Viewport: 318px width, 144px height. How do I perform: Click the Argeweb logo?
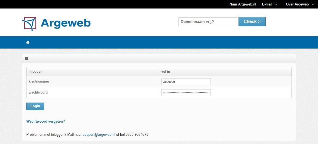click(x=56, y=24)
